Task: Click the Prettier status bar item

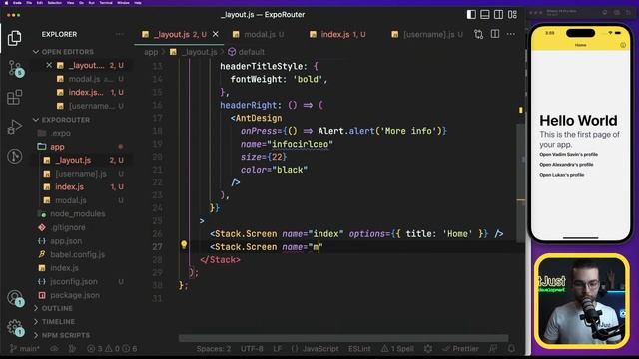Action: pyautogui.click(x=461, y=348)
